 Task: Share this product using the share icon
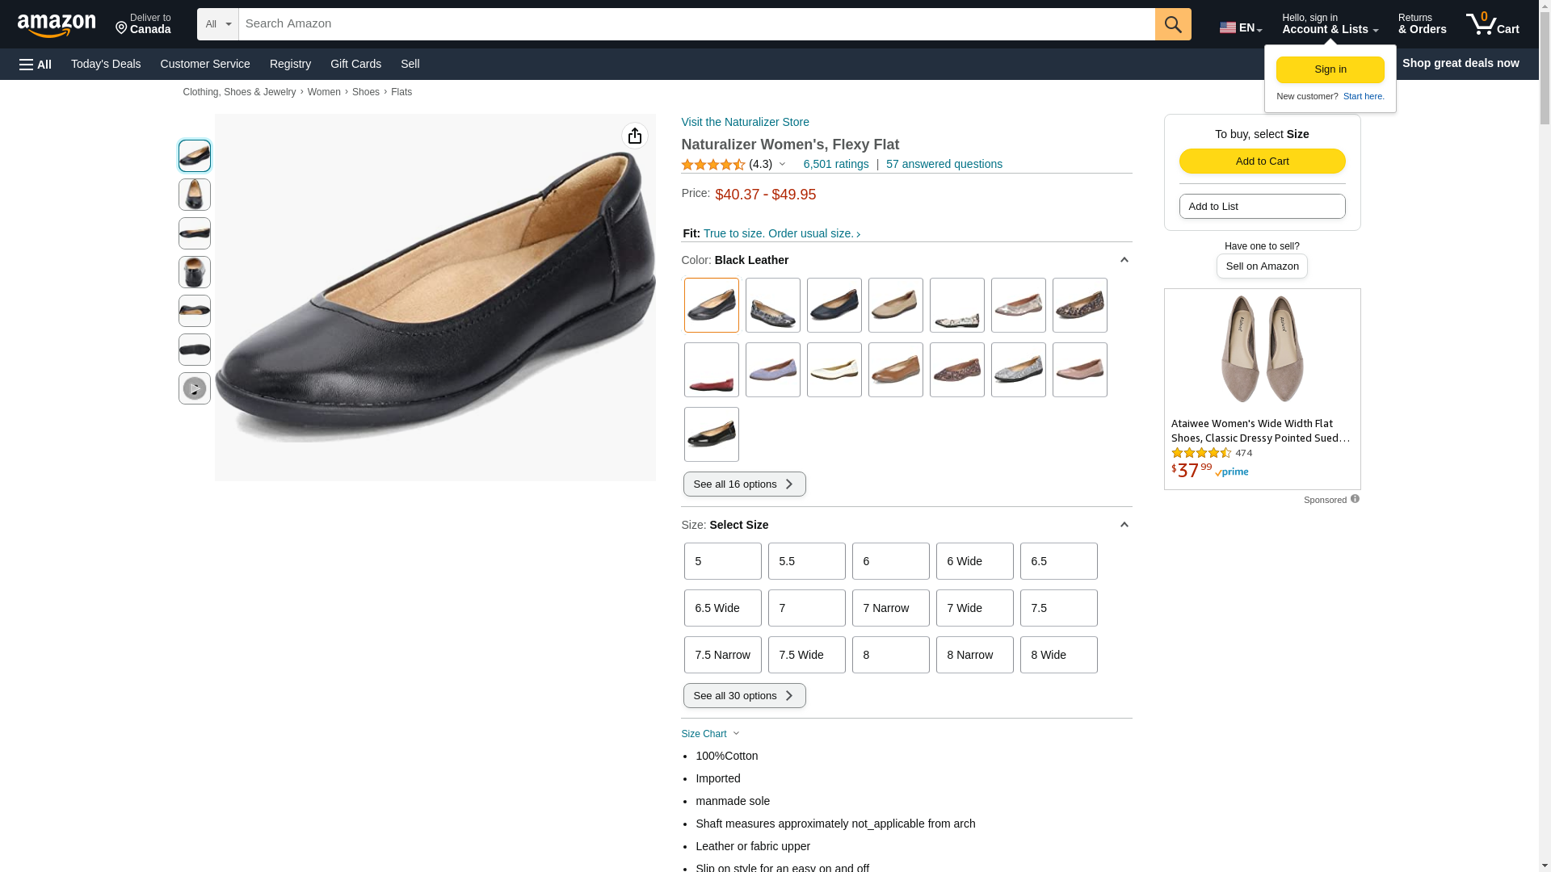pos(635,136)
